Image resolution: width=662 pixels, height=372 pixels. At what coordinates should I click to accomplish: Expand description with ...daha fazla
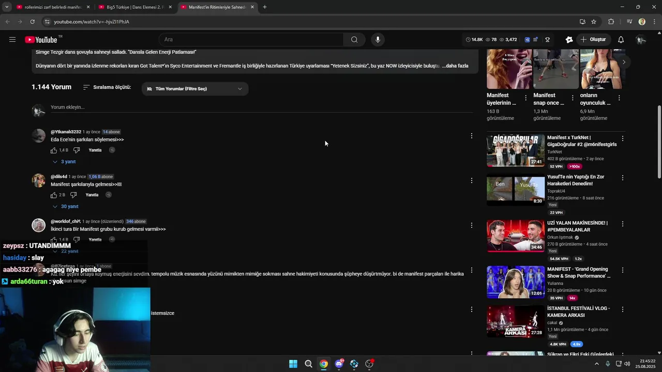click(455, 66)
